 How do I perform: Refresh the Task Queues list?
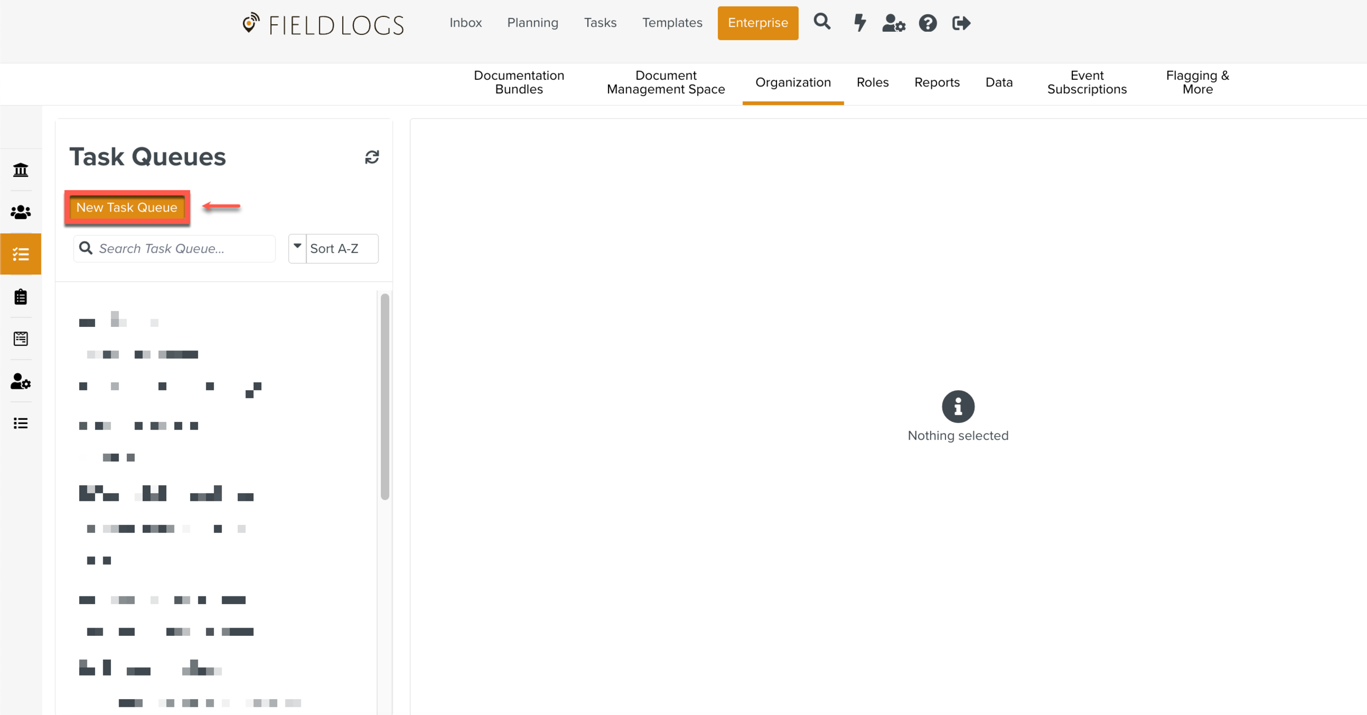click(372, 157)
